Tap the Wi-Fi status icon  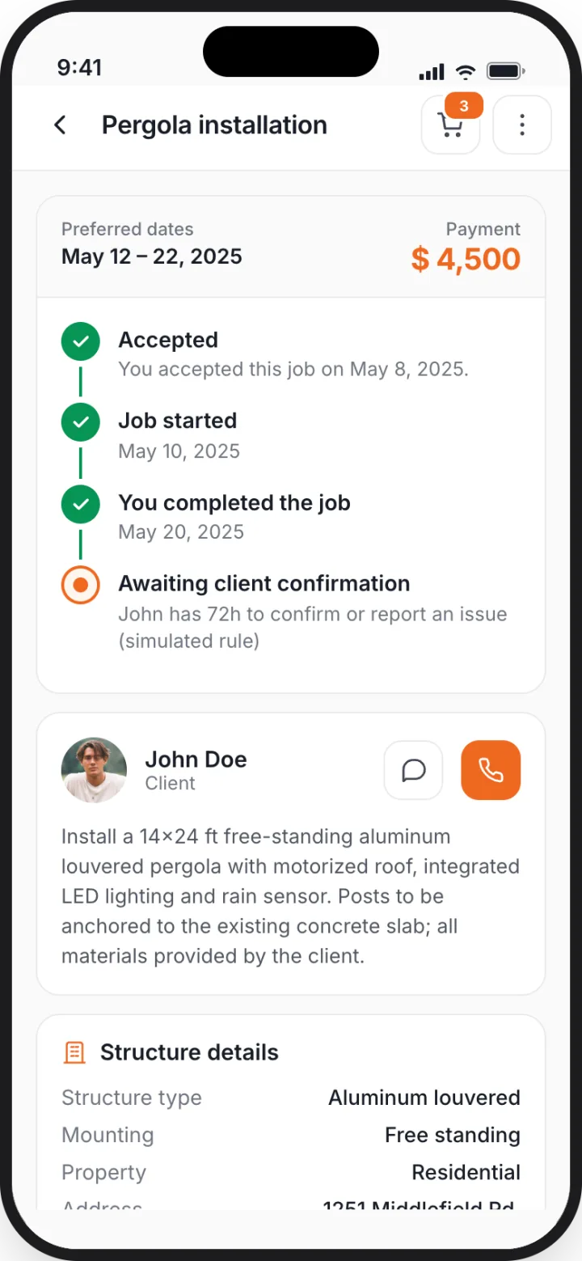[x=466, y=71]
